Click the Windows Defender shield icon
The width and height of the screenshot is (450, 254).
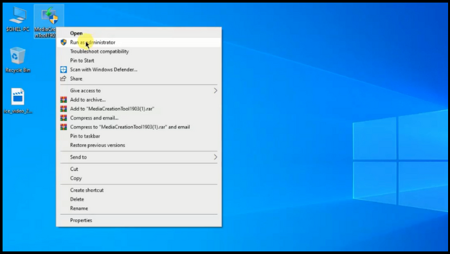coord(64,69)
